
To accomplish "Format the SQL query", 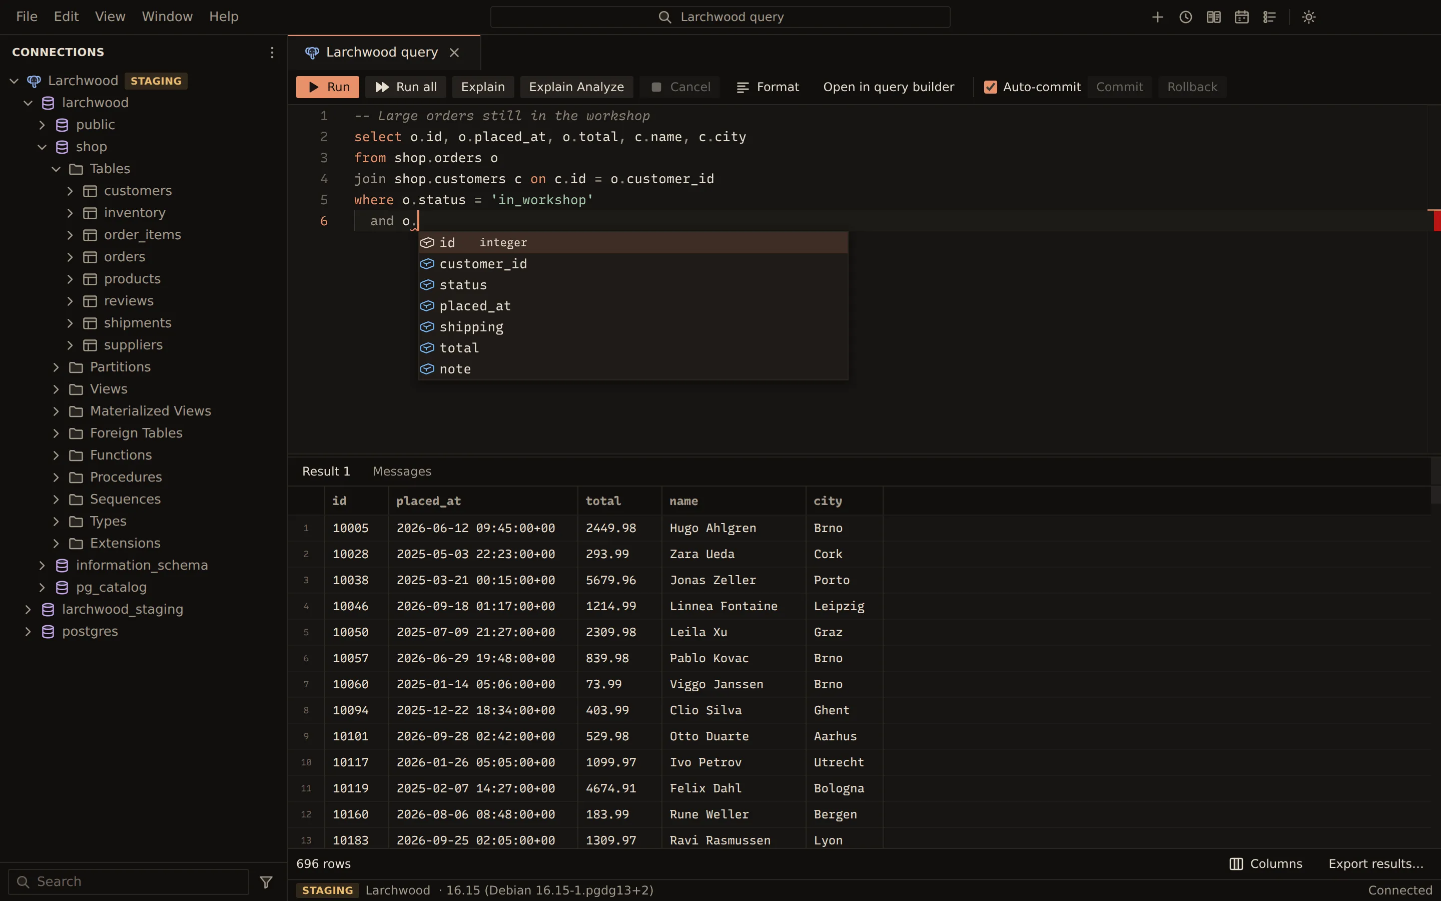I will tap(768, 87).
